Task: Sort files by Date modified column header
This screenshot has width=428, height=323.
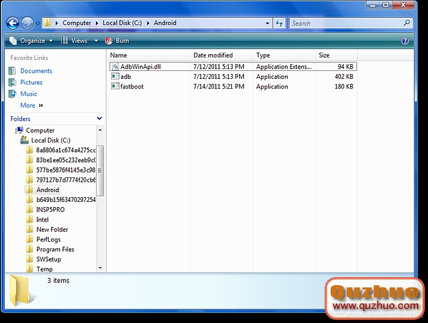Action: (x=221, y=56)
